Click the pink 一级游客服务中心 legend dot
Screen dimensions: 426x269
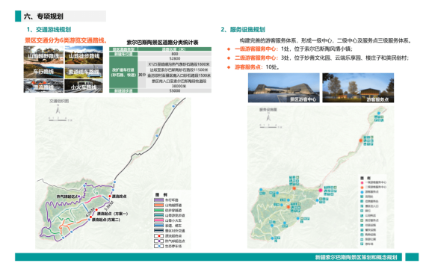(362, 182)
